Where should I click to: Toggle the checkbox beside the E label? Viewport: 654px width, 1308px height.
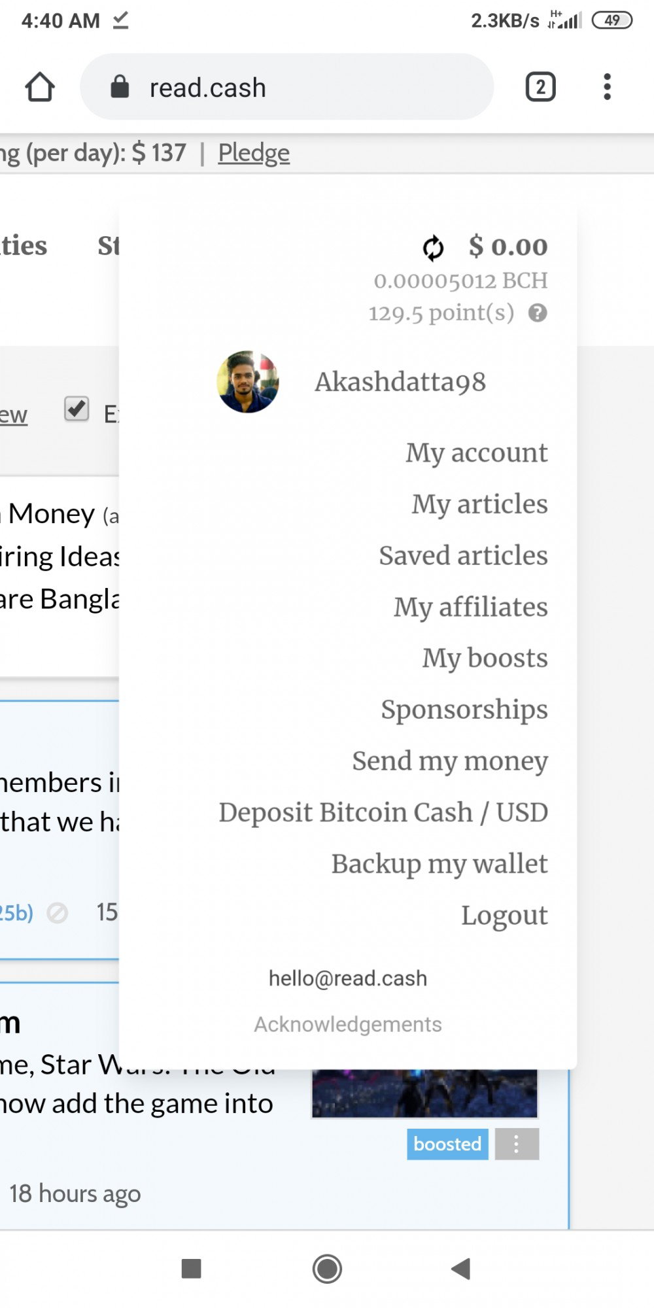pos(77,409)
